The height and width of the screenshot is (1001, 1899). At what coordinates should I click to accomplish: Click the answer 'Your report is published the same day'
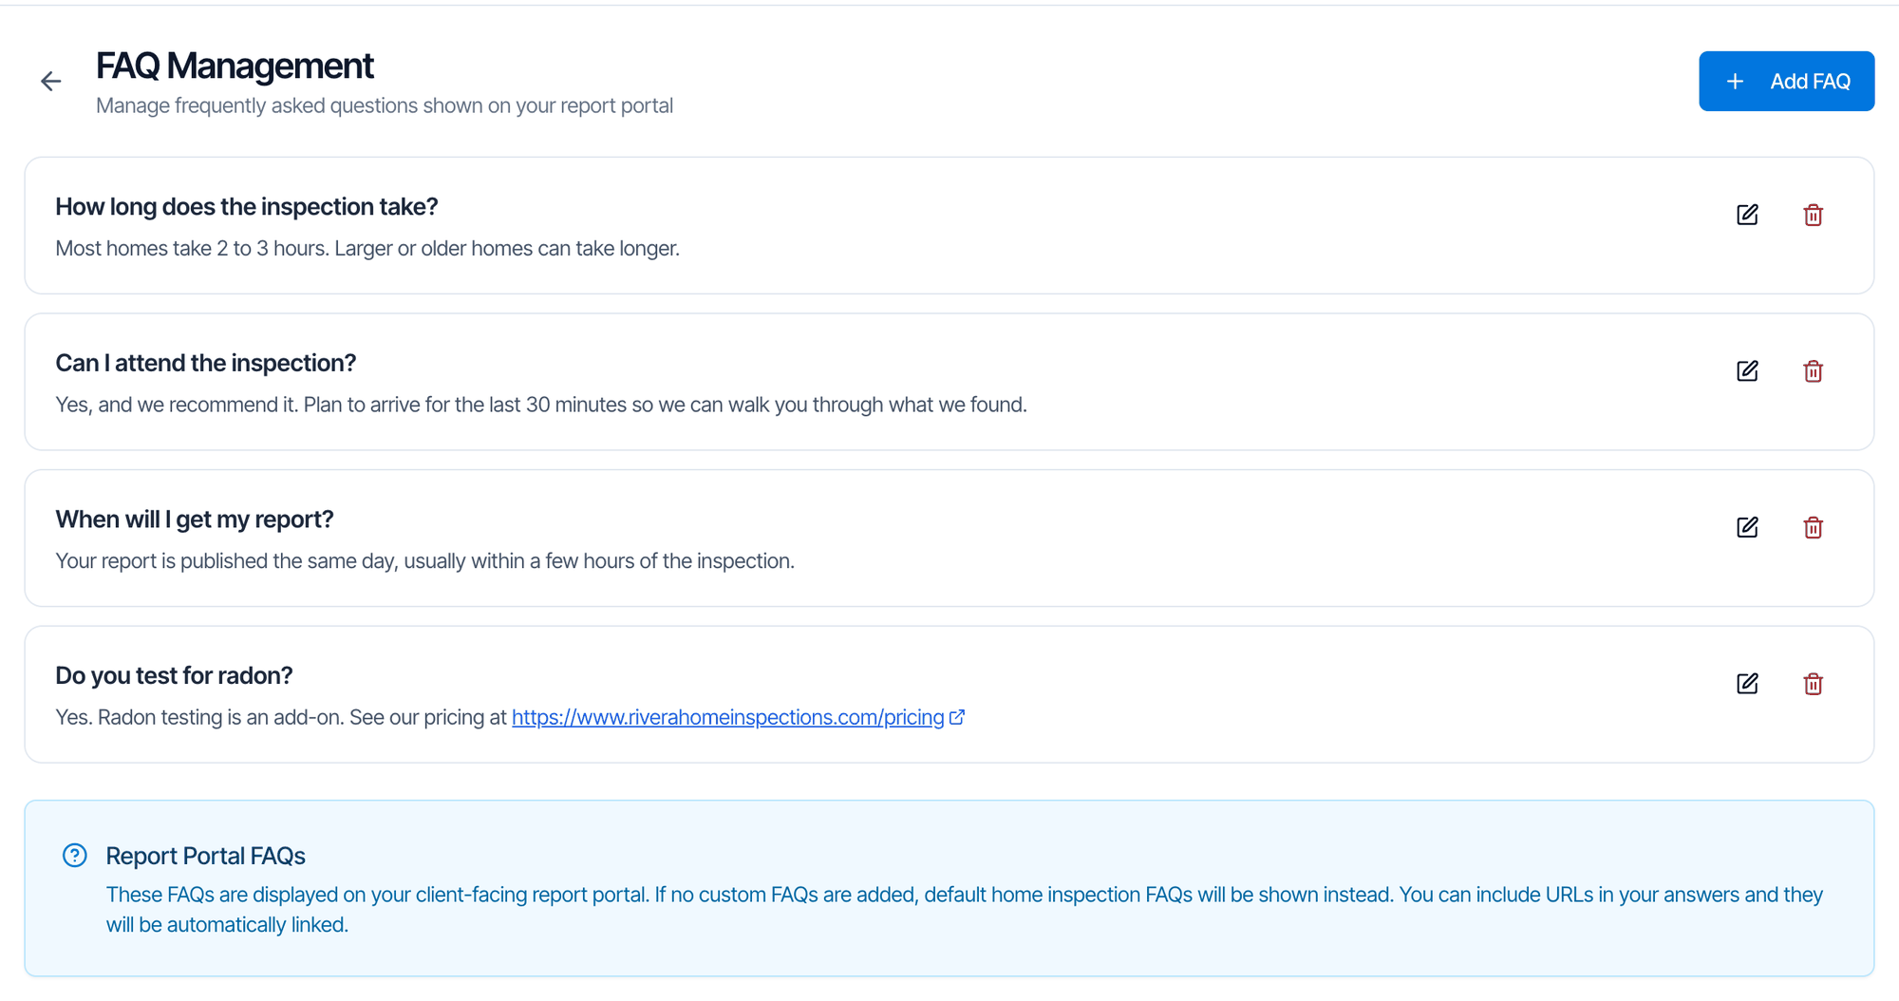(425, 561)
